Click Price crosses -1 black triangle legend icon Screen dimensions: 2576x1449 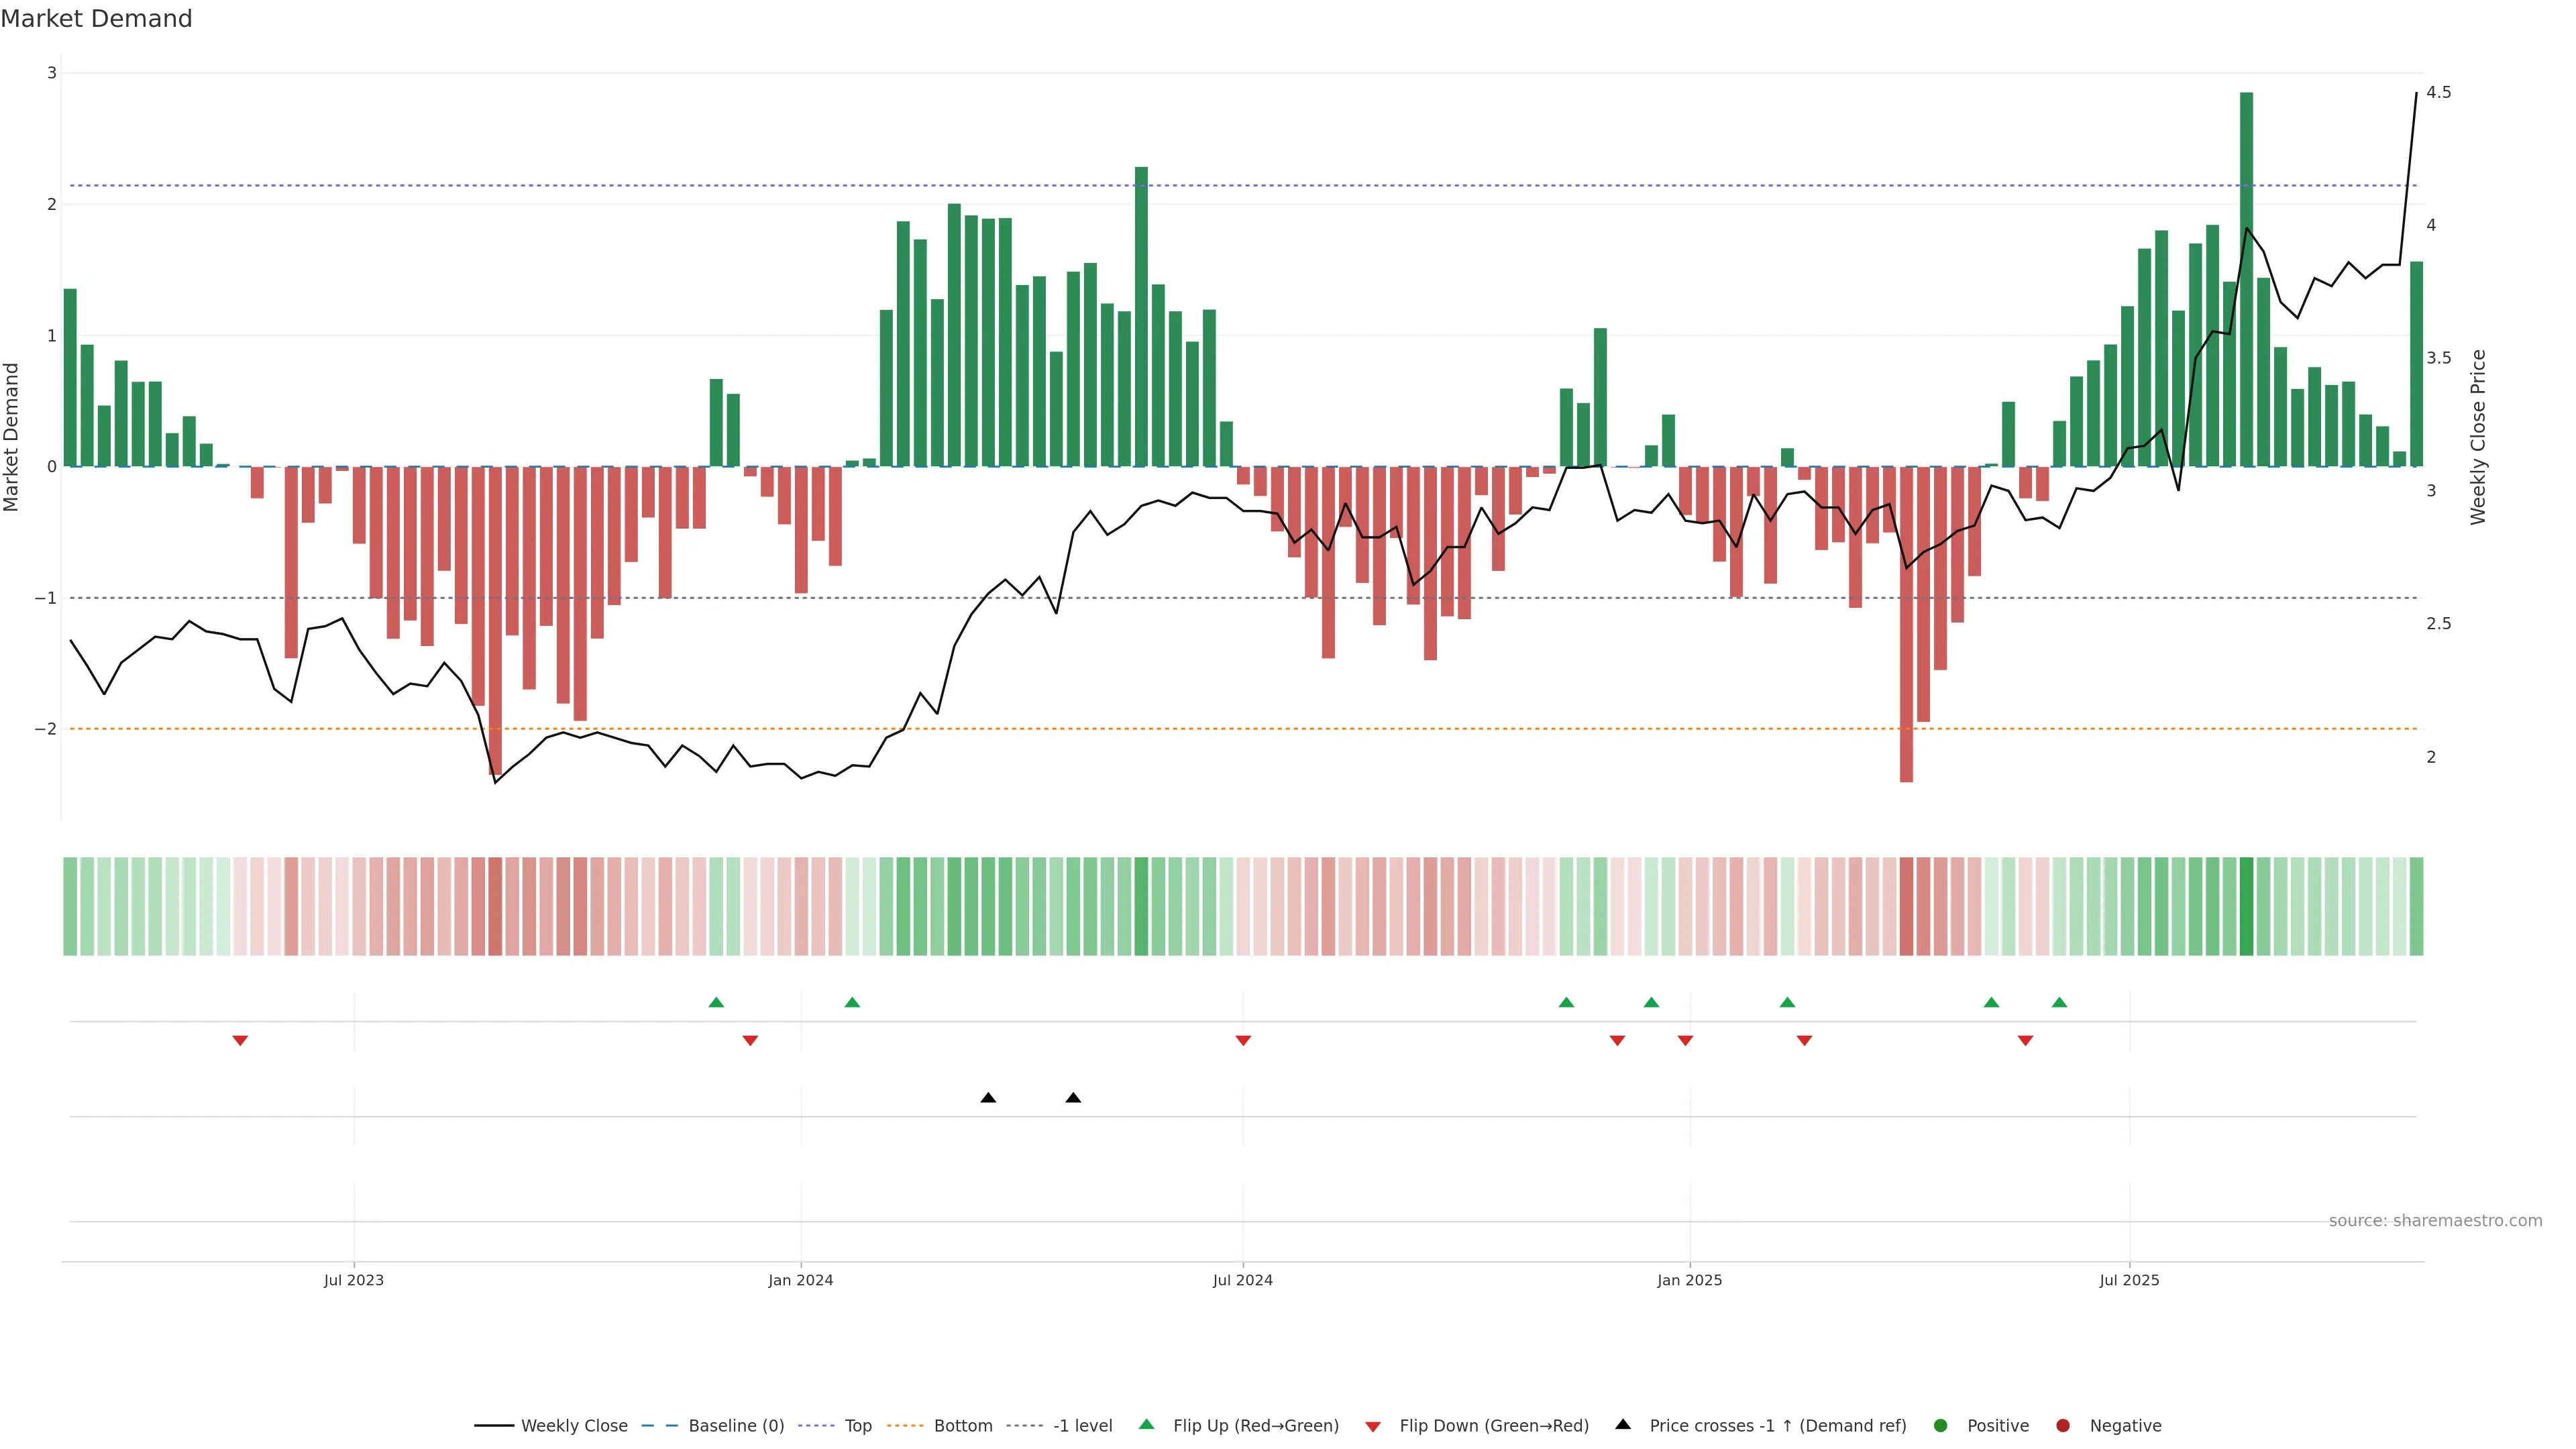[x=1623, y=1425]
